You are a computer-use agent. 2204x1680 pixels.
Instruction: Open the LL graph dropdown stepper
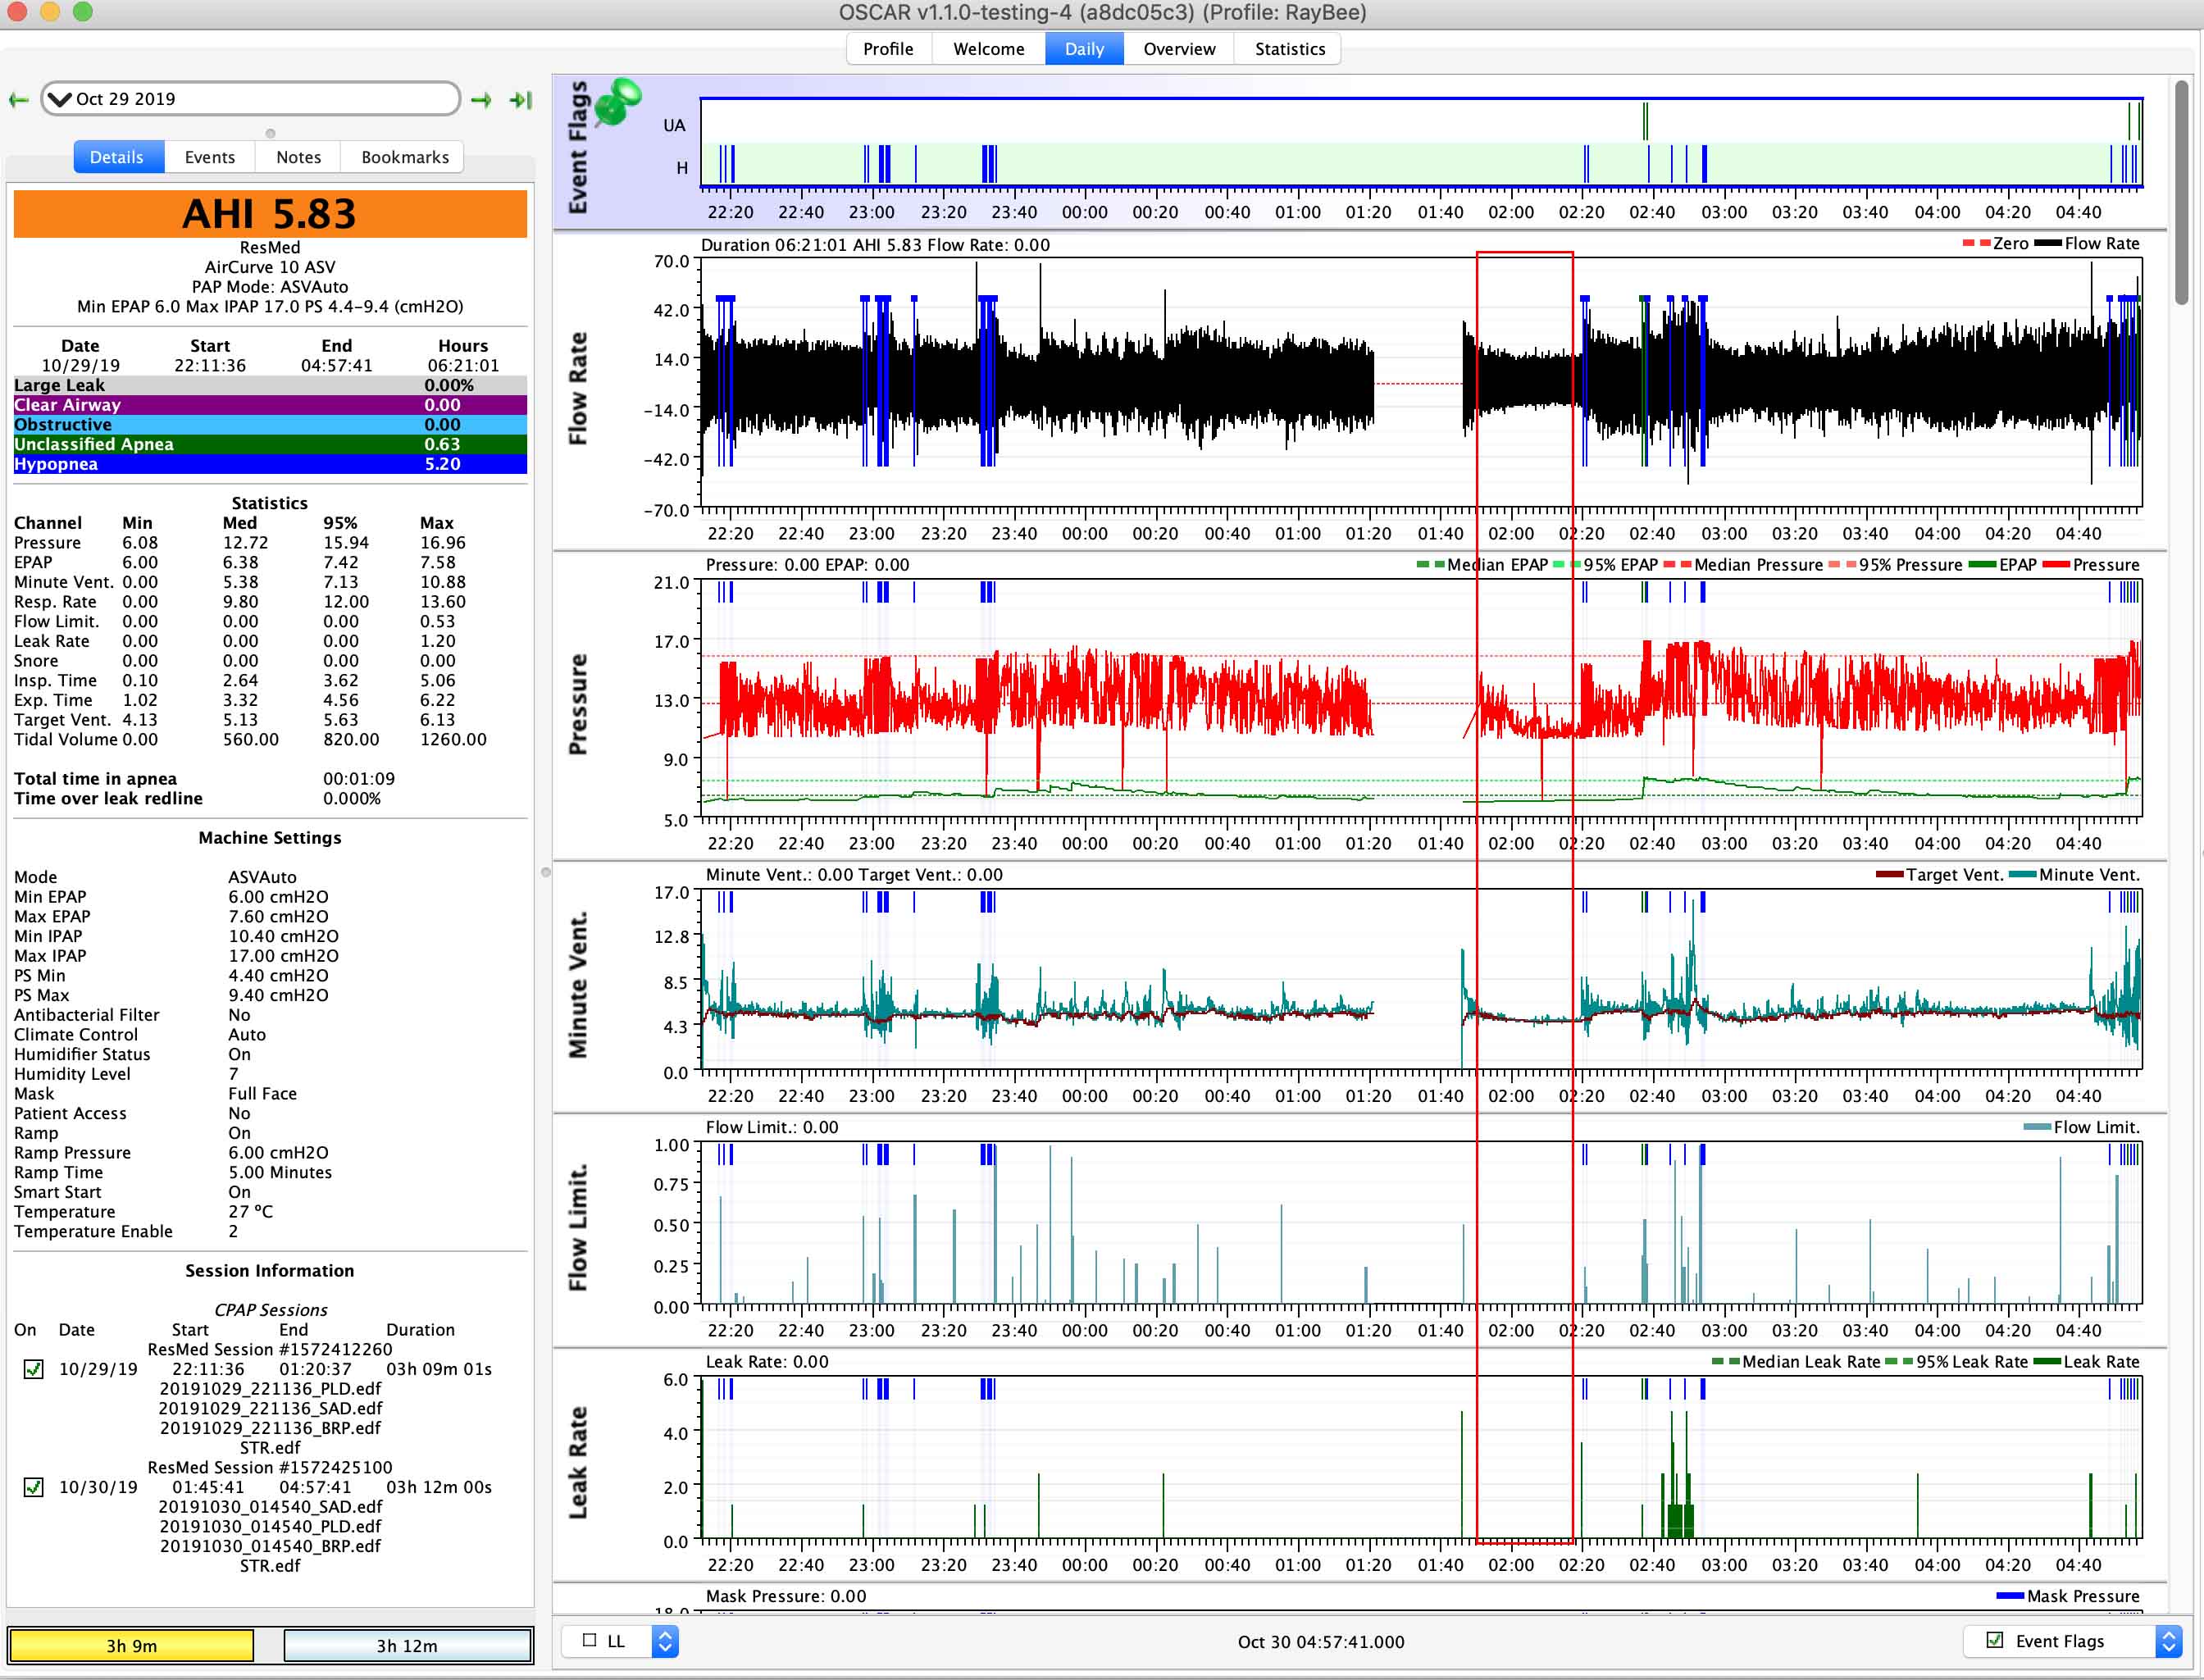tap(665, 1641)
